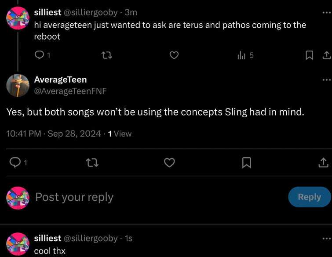Repost AverageTeen's main post
This screenshot has height=257, width=332.
[x=93, y=163]
